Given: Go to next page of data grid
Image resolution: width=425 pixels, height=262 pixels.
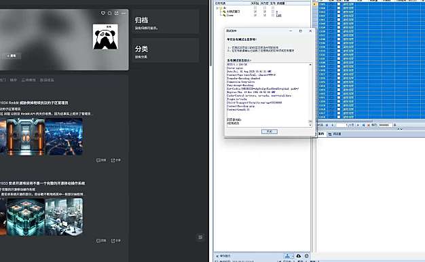Looking at the screenshot, I should coord(358,125).
